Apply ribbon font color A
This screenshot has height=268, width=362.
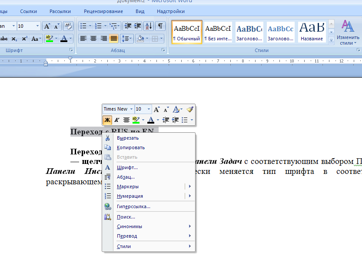[64, 39]
